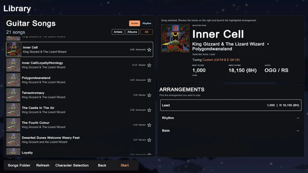
Task: Click The Fourth Colour row thumbnail
Action: click(13, 125)
